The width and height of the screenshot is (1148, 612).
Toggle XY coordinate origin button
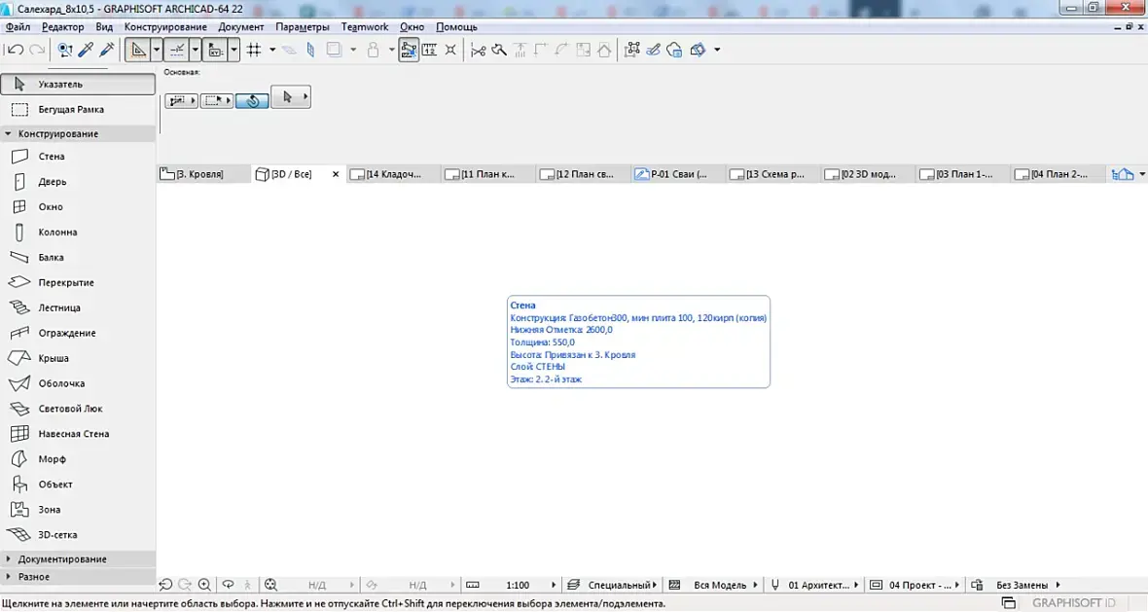point(215,50)
